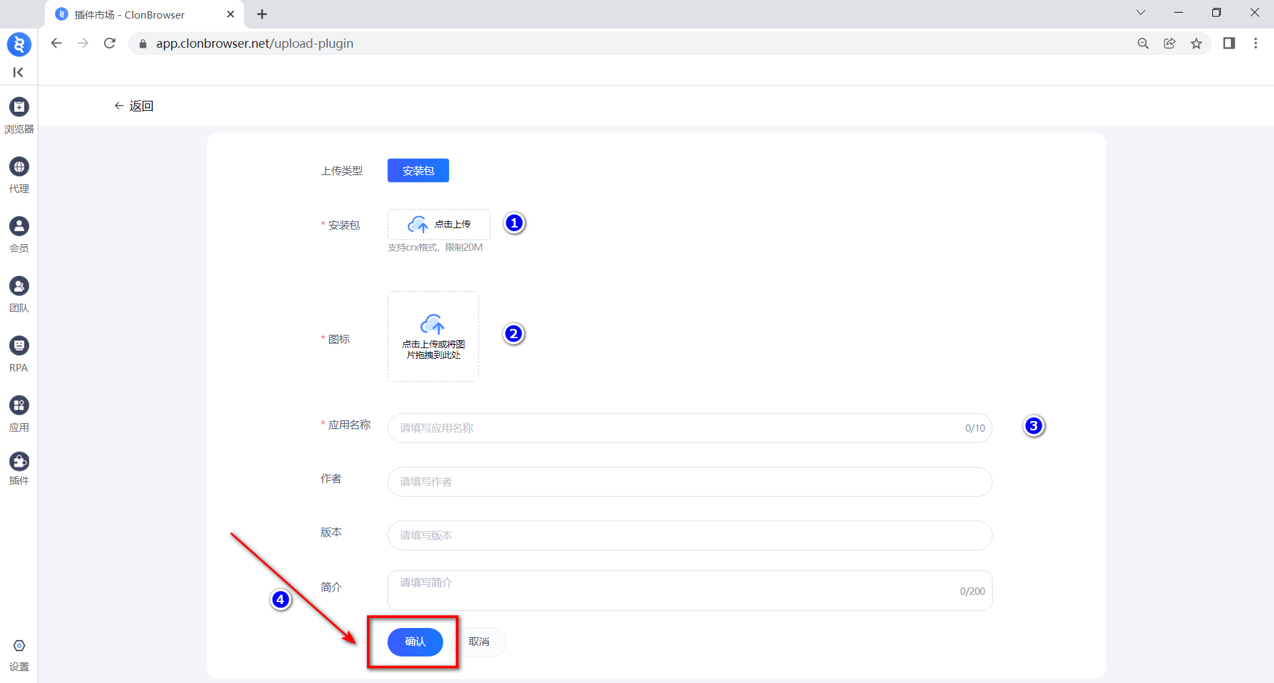Open the RPA sidebar section

pos(19,353)
